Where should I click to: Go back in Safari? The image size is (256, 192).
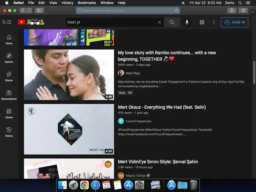(x=22, y=10)
